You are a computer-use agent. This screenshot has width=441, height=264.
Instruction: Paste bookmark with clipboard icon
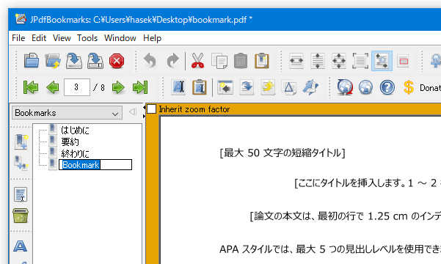tap(241, 61)
